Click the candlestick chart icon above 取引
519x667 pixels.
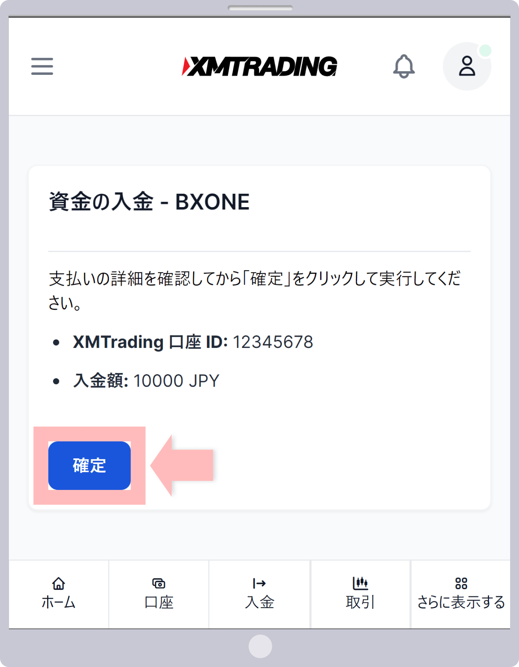click(x=360, y=583)
